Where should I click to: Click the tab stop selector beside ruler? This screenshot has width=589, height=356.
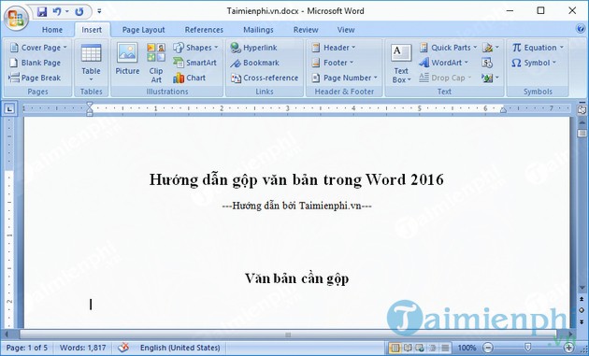pyautogui.click(x=9, y=109)
